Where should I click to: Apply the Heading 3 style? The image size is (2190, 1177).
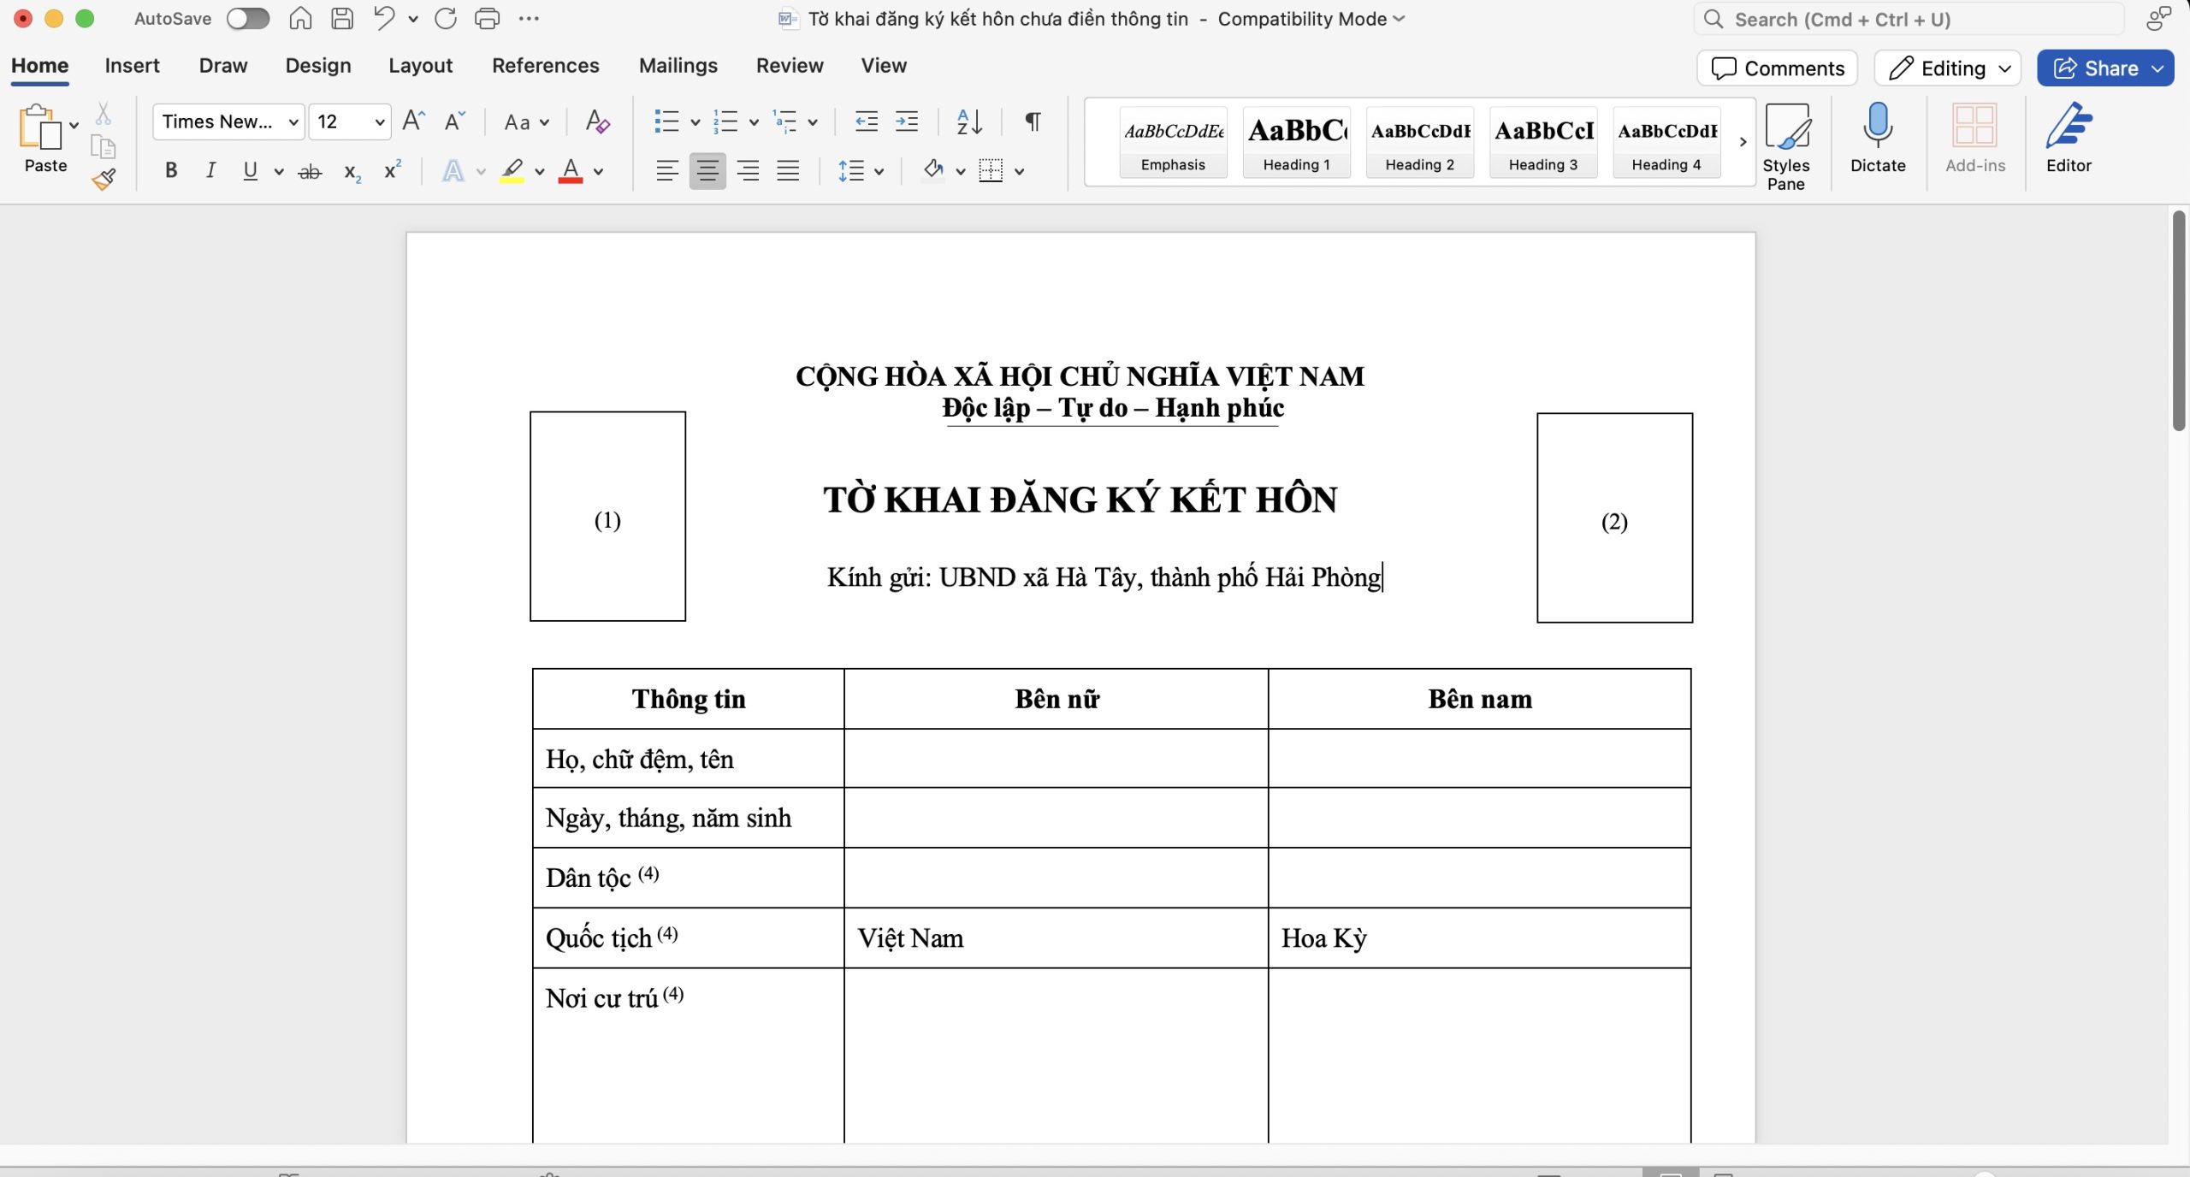pyautogui.click(x=1543, y=142)
